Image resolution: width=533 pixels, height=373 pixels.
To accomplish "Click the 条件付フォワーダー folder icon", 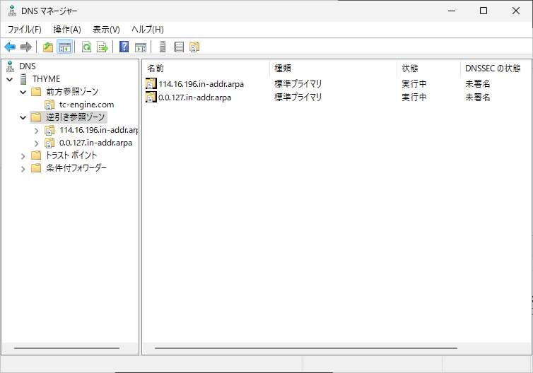I will click(x=36, y=168).
